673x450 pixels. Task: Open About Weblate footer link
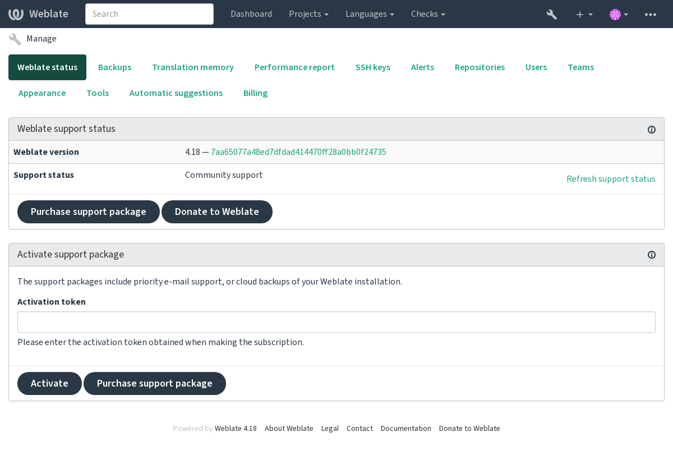(289, 429)
